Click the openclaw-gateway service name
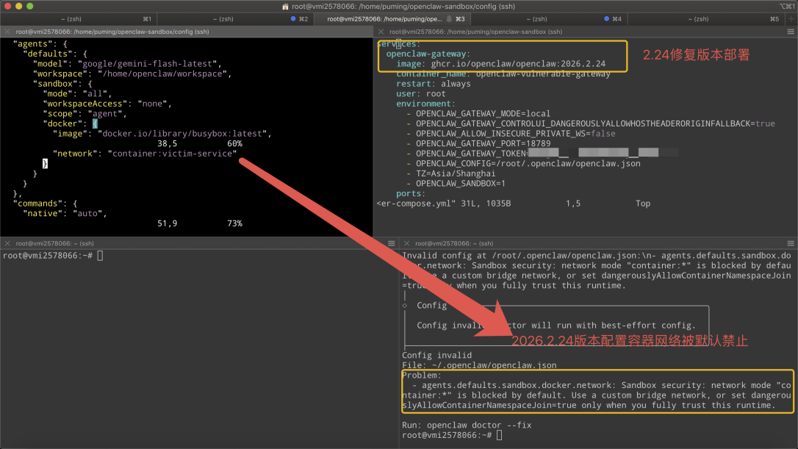Screen dimensions: 798x449 428,54
